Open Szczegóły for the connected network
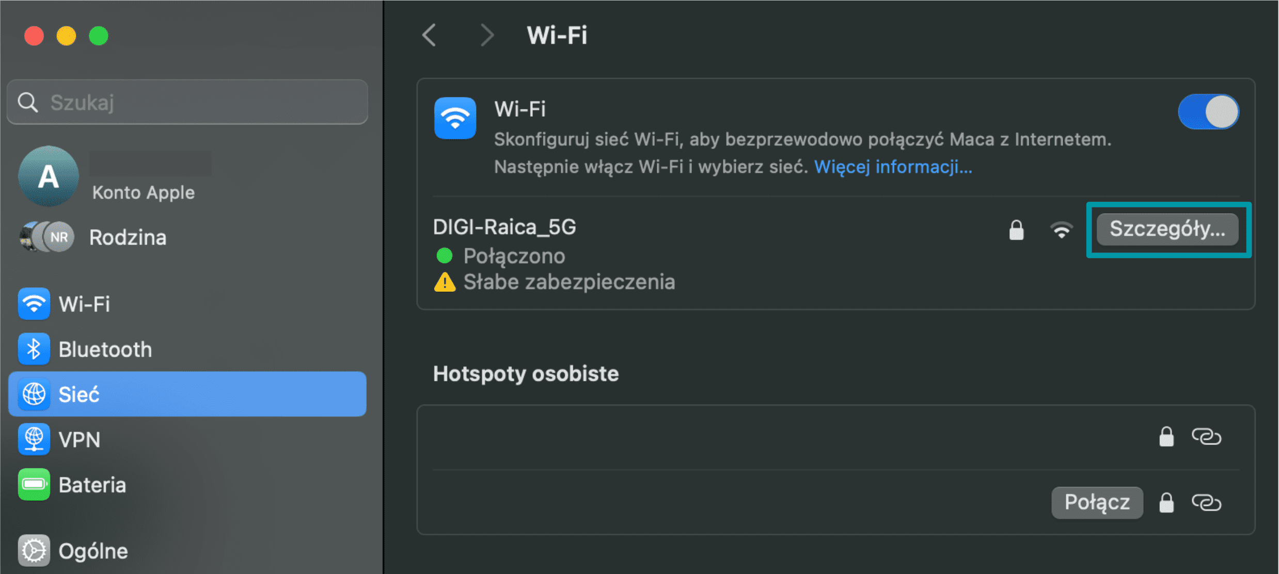The width and height of the screenshot is (1279, 574). coord(1167,229)
